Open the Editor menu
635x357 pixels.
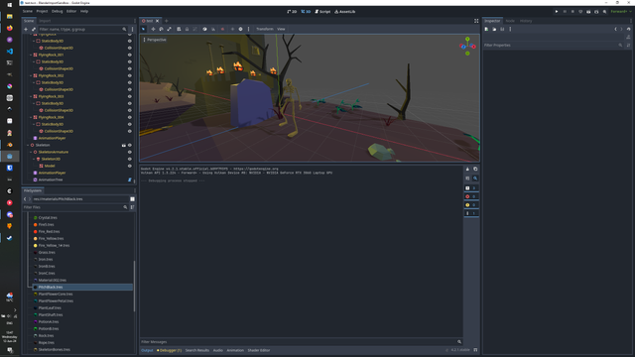[x=71, y=11]
